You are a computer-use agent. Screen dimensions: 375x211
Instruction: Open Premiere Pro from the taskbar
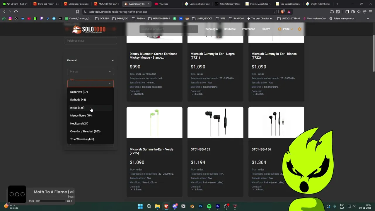click(x=218, y=206)
